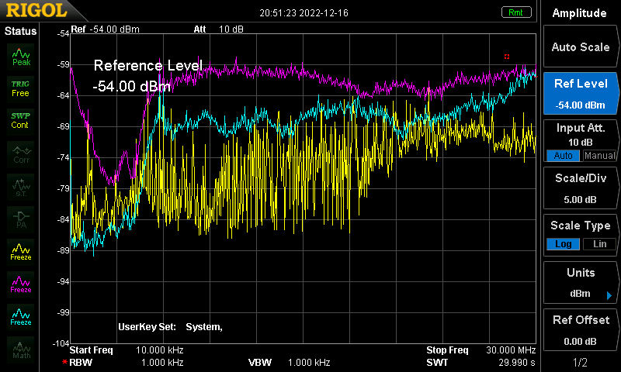Open the Units dBm submenu arrow
The image size is (621, 372).
(x=609, y=295)
